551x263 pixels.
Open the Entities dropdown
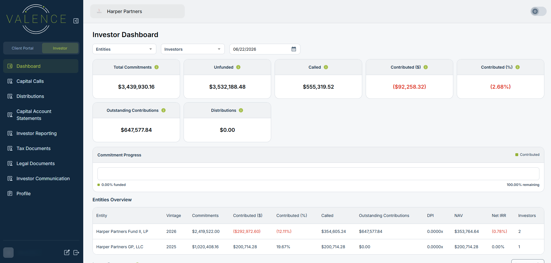(124, 49)
